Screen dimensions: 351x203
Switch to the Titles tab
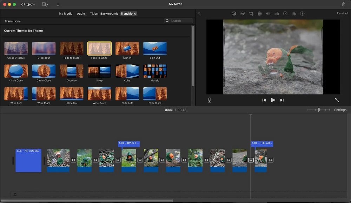(x=94, y=14)
